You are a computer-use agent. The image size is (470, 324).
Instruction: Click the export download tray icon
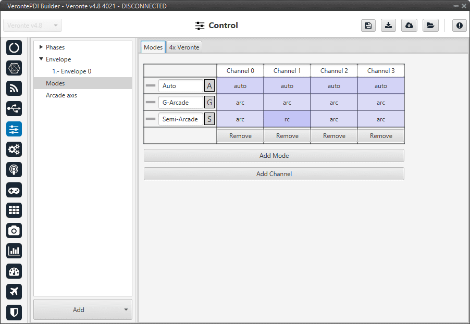click(x=389, y=26)
